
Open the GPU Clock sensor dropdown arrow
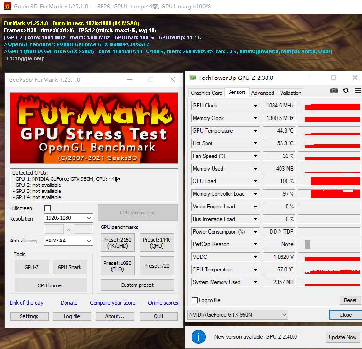pos(255,106)
